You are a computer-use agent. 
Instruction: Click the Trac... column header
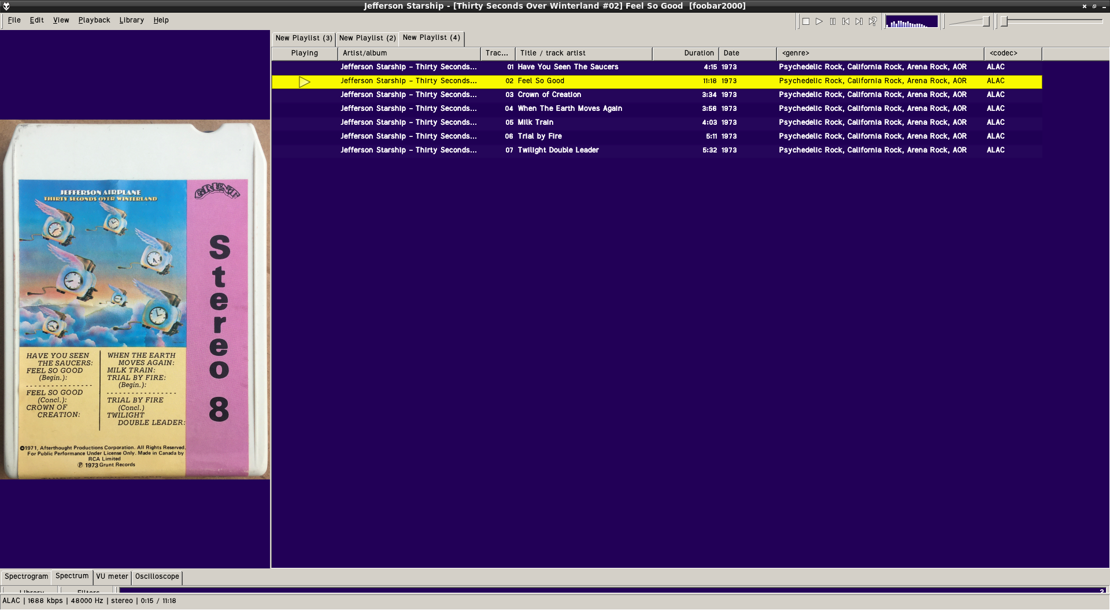click(498, 53)
